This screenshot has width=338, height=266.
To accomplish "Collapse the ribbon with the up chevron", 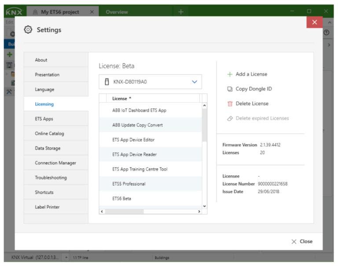I will tap(329, 22).
